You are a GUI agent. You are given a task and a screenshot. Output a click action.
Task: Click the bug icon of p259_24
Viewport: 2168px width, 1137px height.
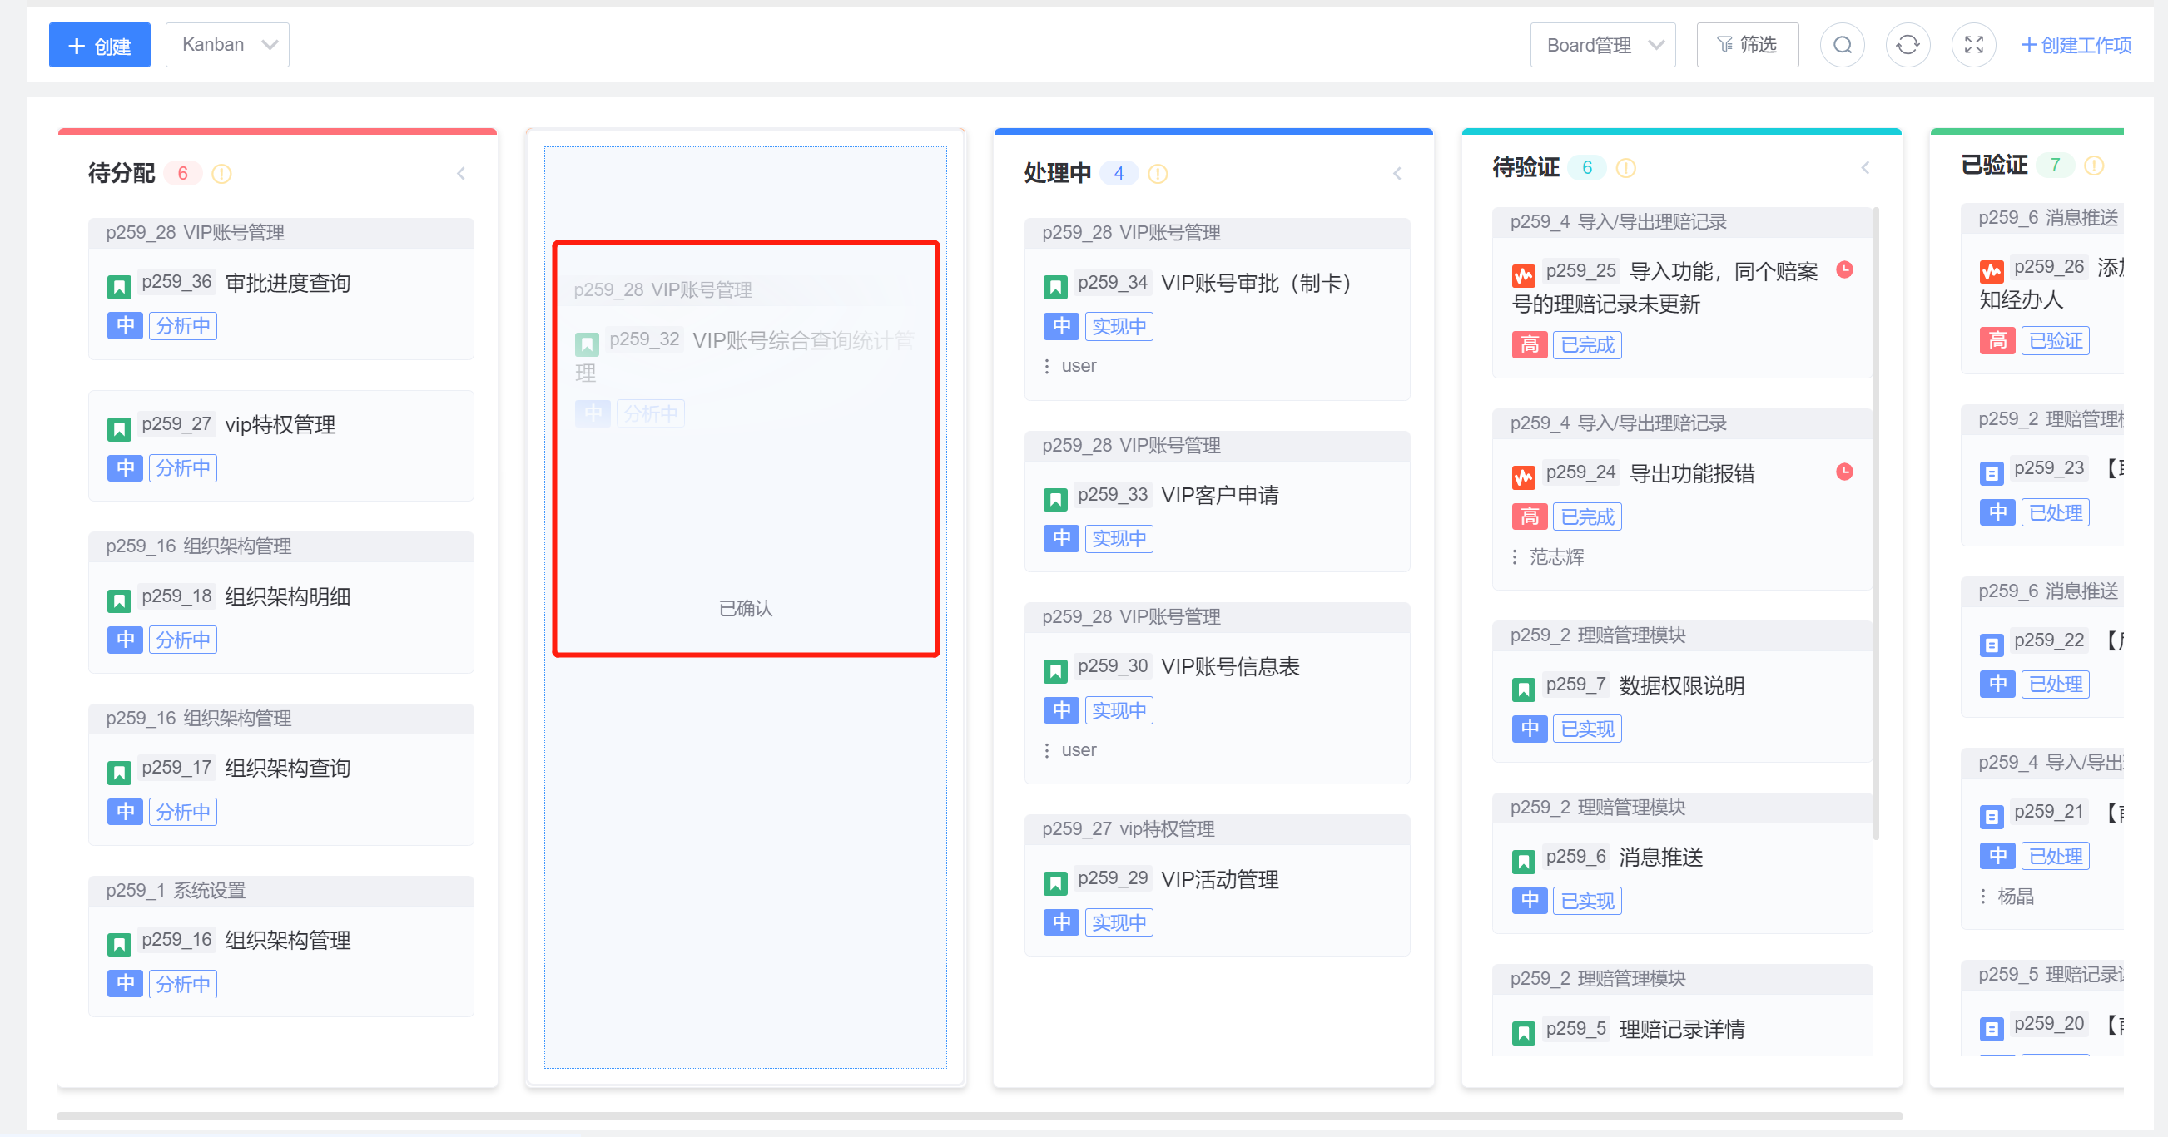[x=1523, y=477]
